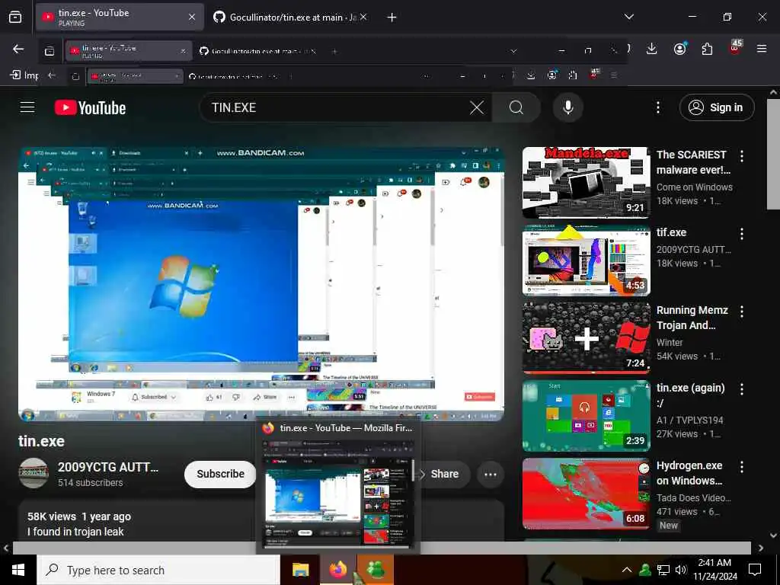Open Firefox View at tab bar start

15,17
